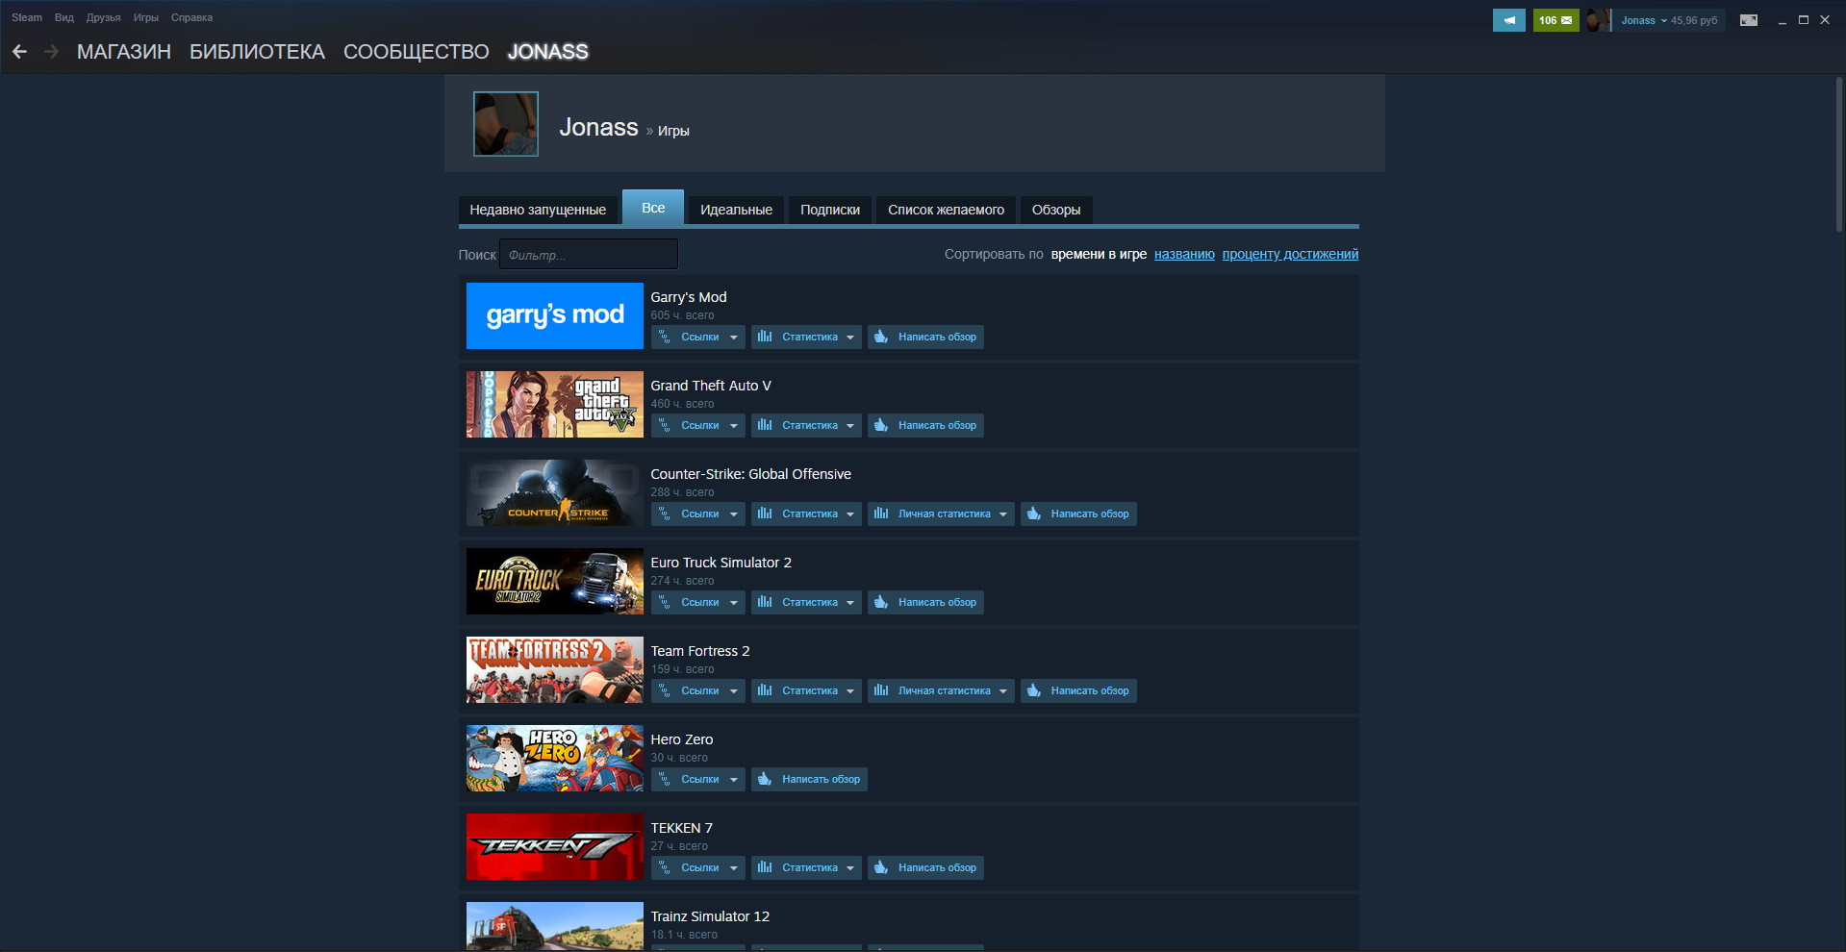The height and width of the screenshot is (952, 1846).
Task: Open the Игры menu
Action: coord(146,17)
